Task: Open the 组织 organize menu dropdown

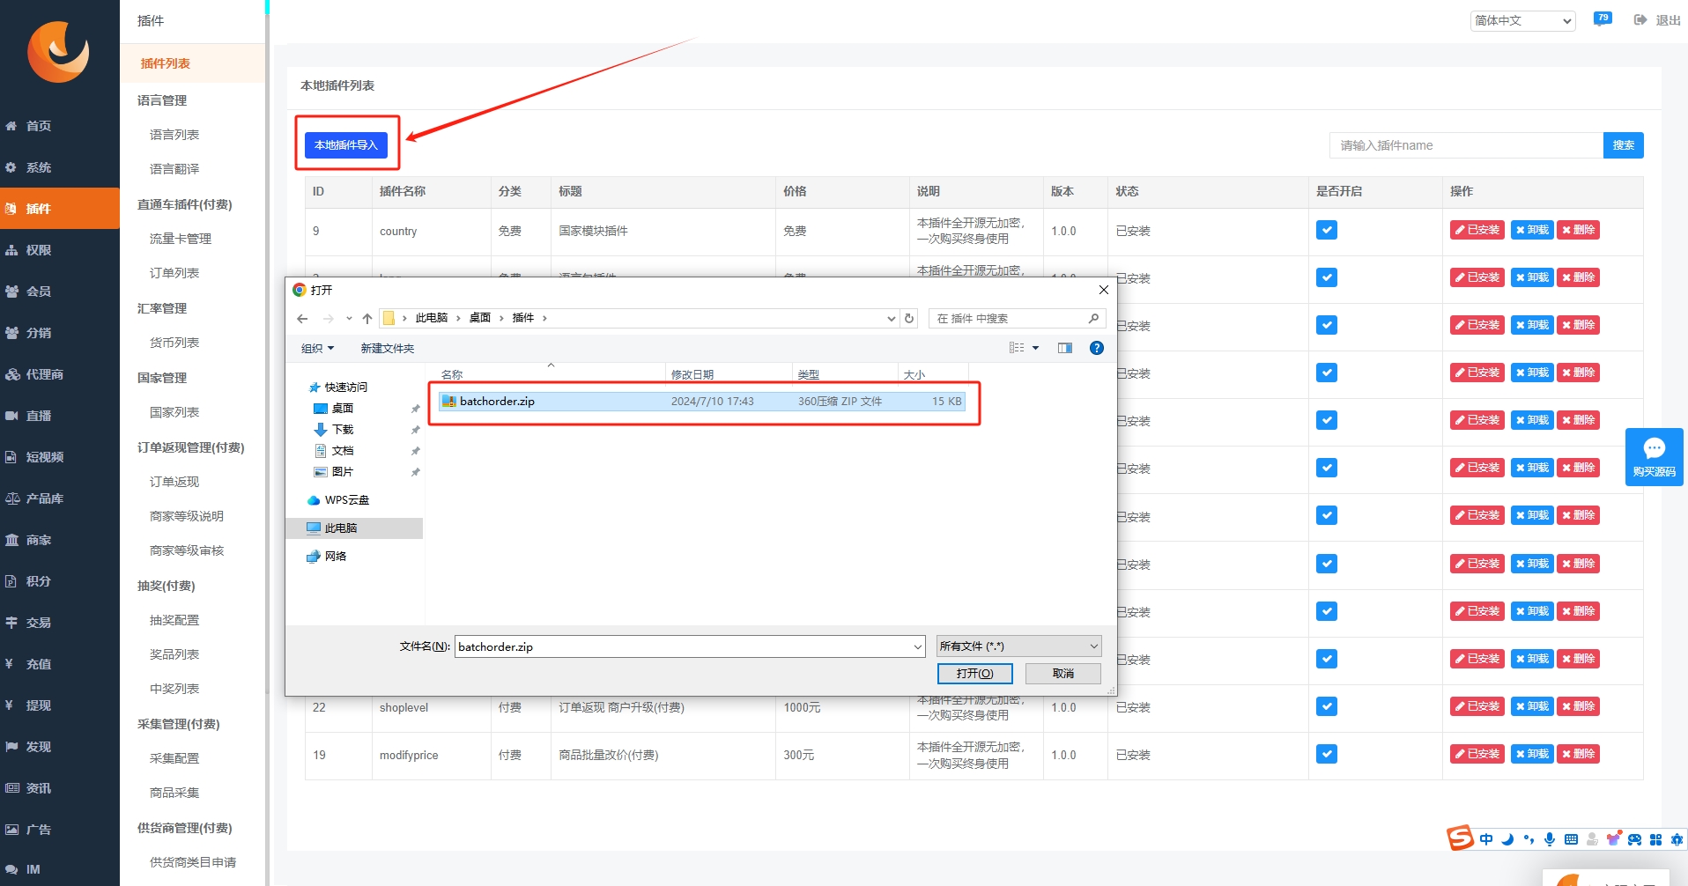Action: (318, 349)
